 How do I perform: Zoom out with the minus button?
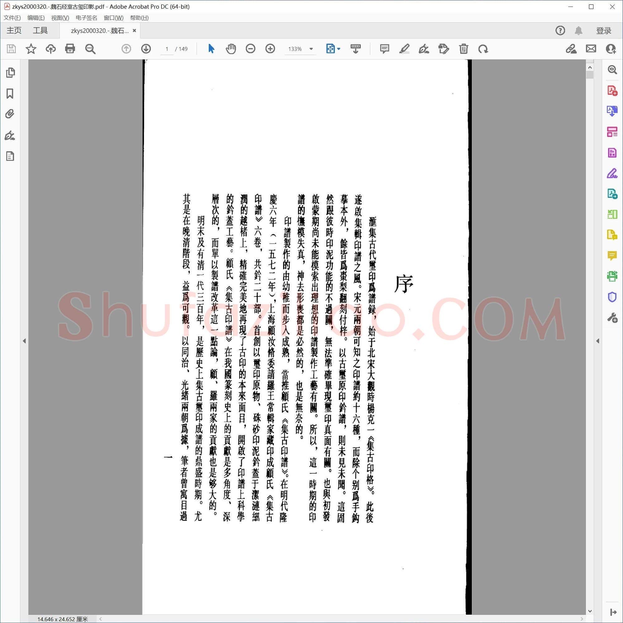point(250,49)
